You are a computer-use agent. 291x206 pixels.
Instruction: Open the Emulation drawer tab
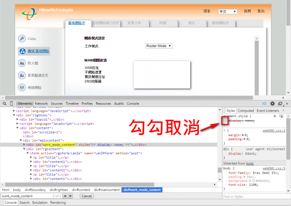(40, 202)
